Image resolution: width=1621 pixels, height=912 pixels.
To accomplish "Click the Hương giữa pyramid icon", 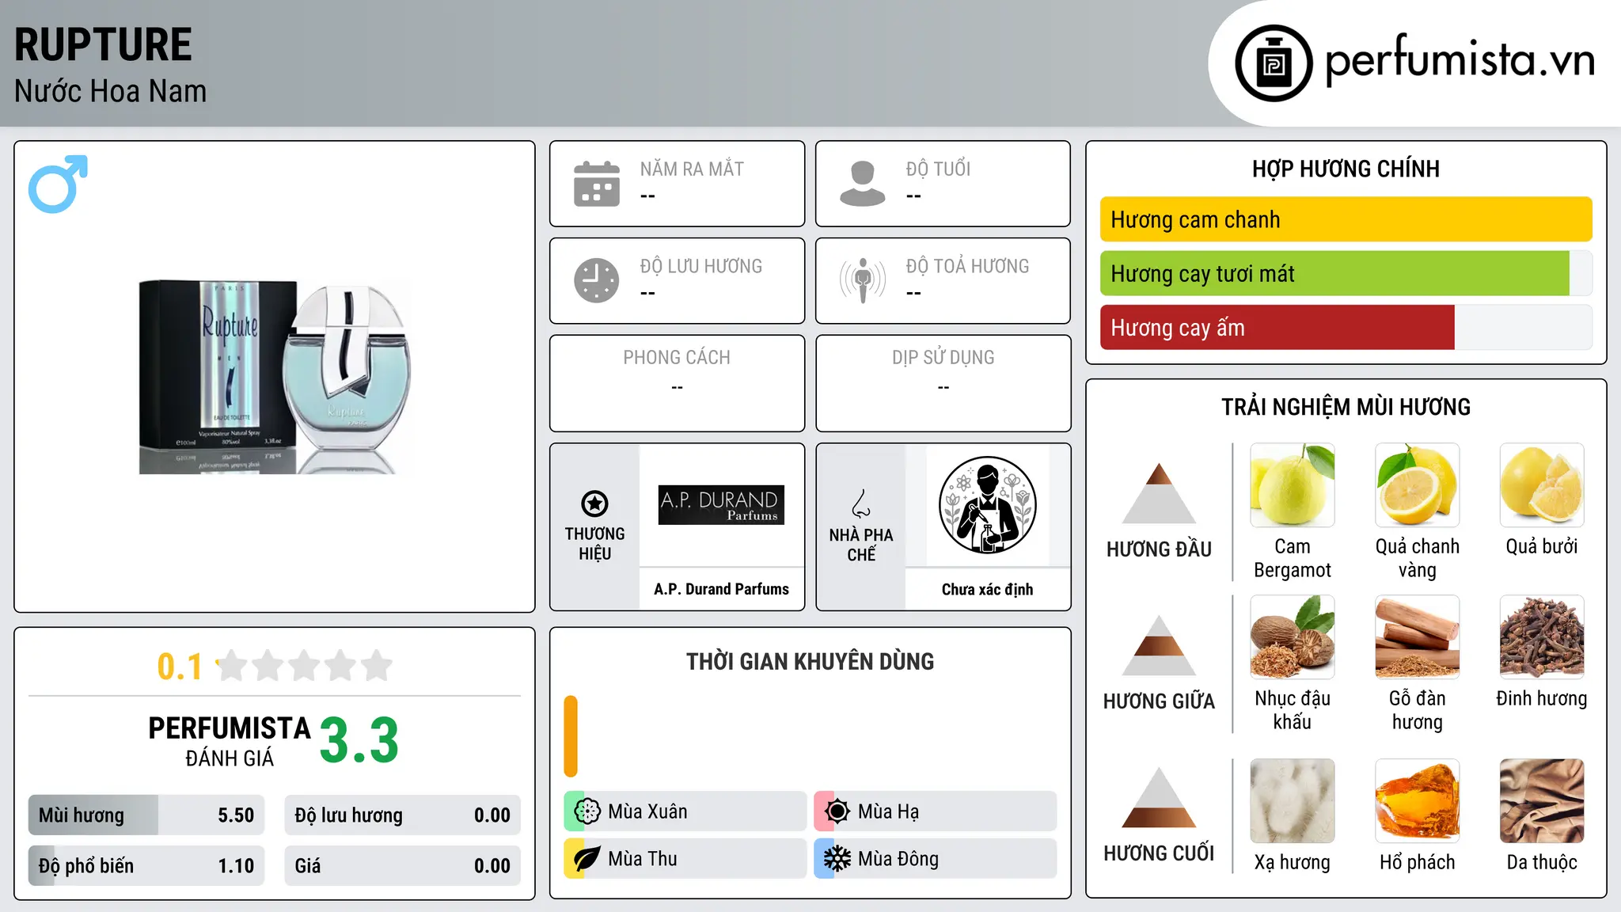I will (x=1159, y=645).
